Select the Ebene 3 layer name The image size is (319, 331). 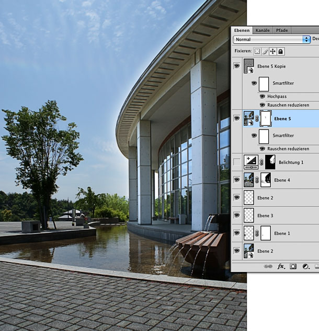(265, 216)
